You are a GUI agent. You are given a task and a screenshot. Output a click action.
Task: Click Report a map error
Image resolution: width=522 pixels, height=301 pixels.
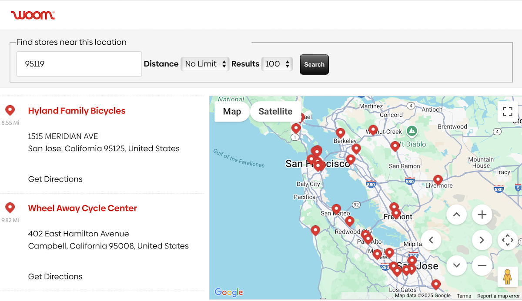(x=499, y=296)
